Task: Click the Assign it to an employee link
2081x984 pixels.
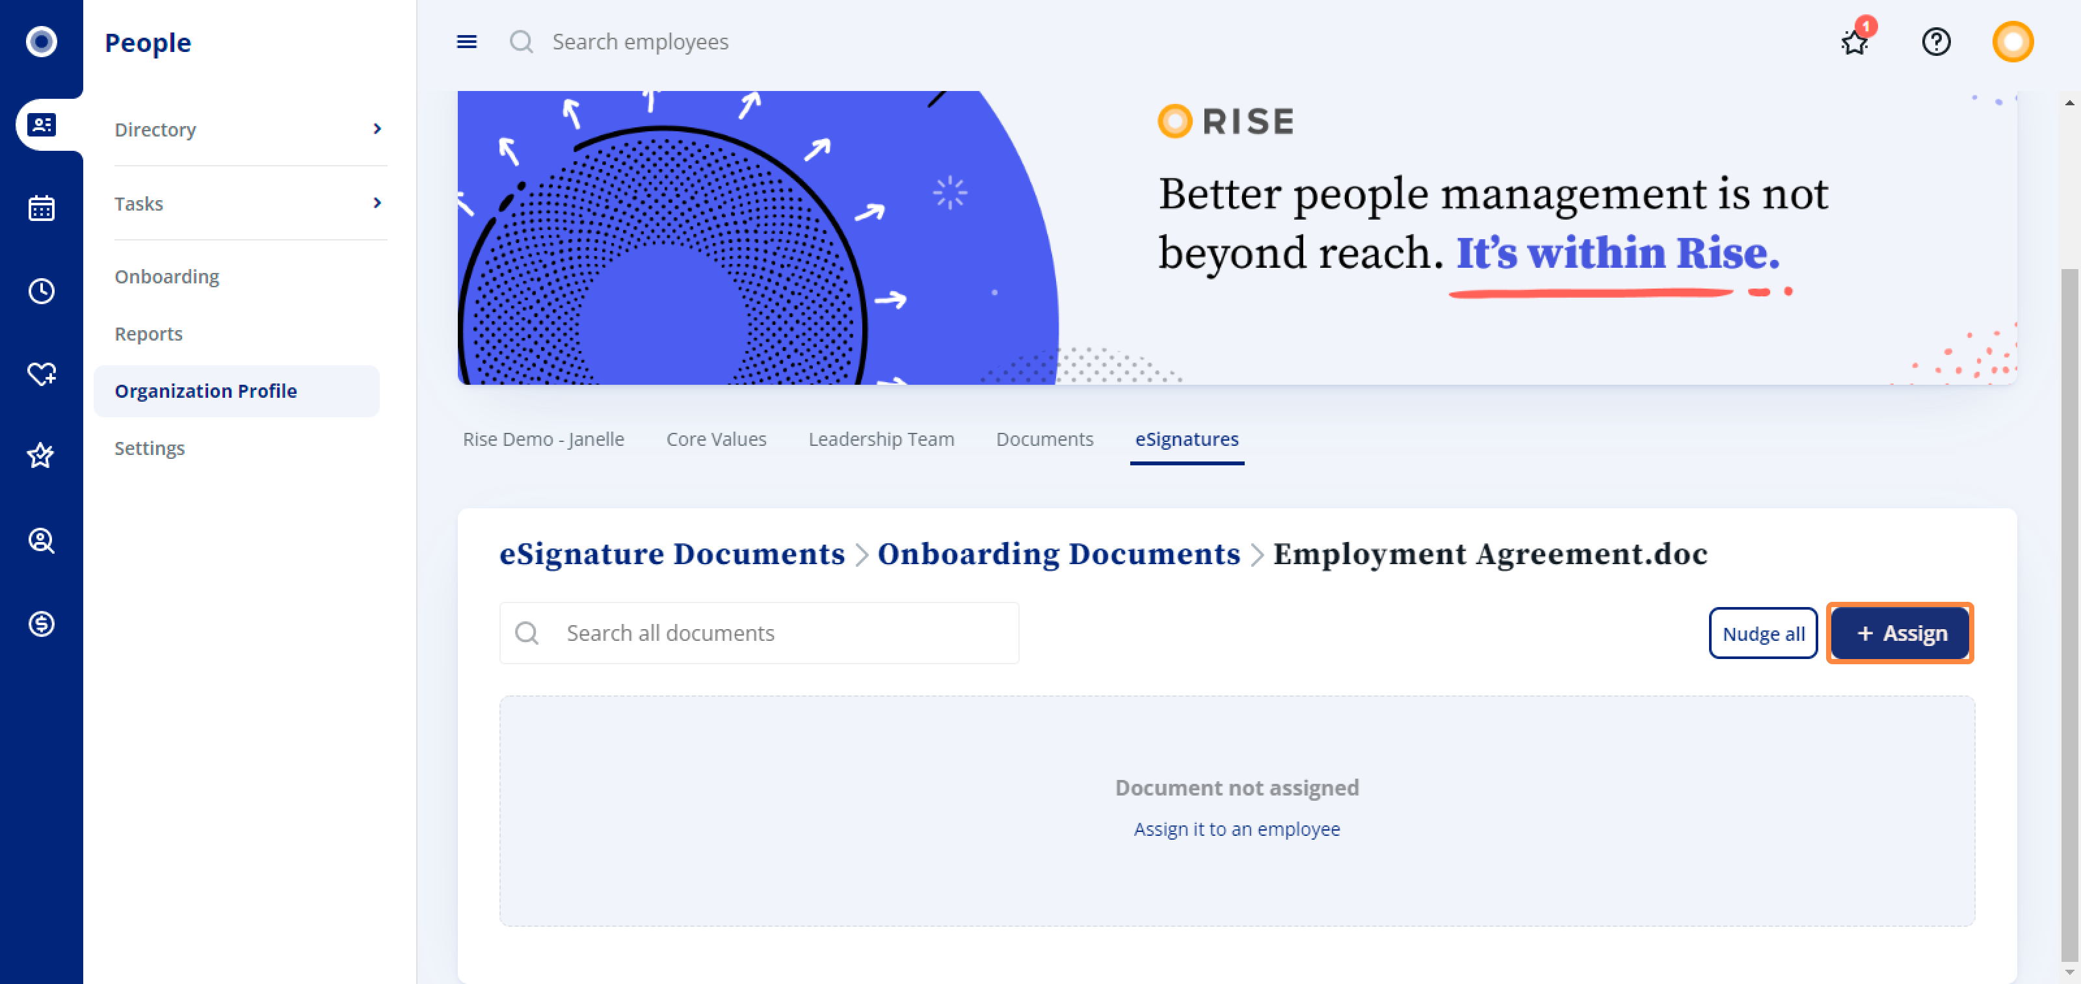Action: (x=1236, y=829)
